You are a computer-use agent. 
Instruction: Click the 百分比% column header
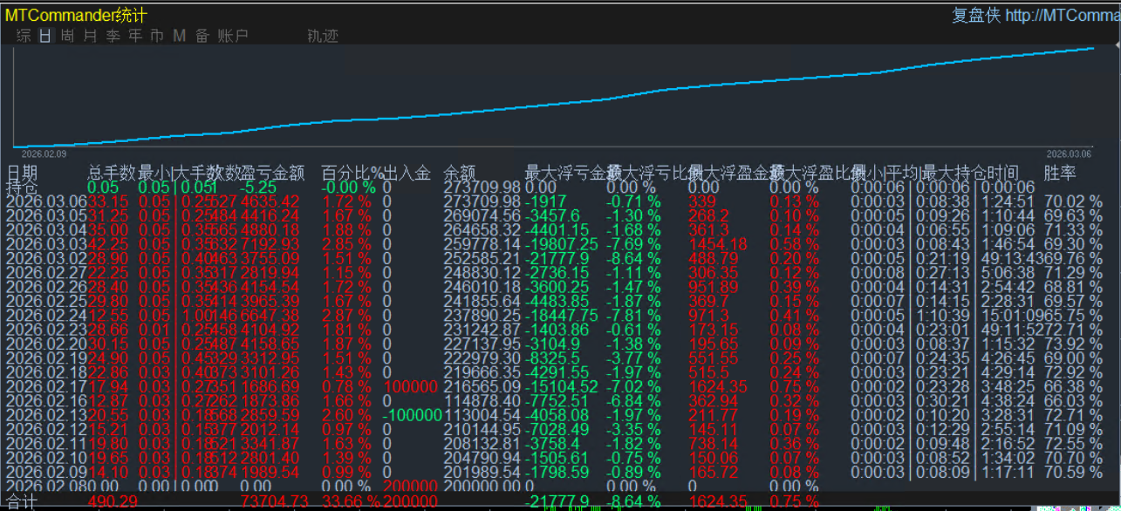pyautogui.click(x=352, y=173)
